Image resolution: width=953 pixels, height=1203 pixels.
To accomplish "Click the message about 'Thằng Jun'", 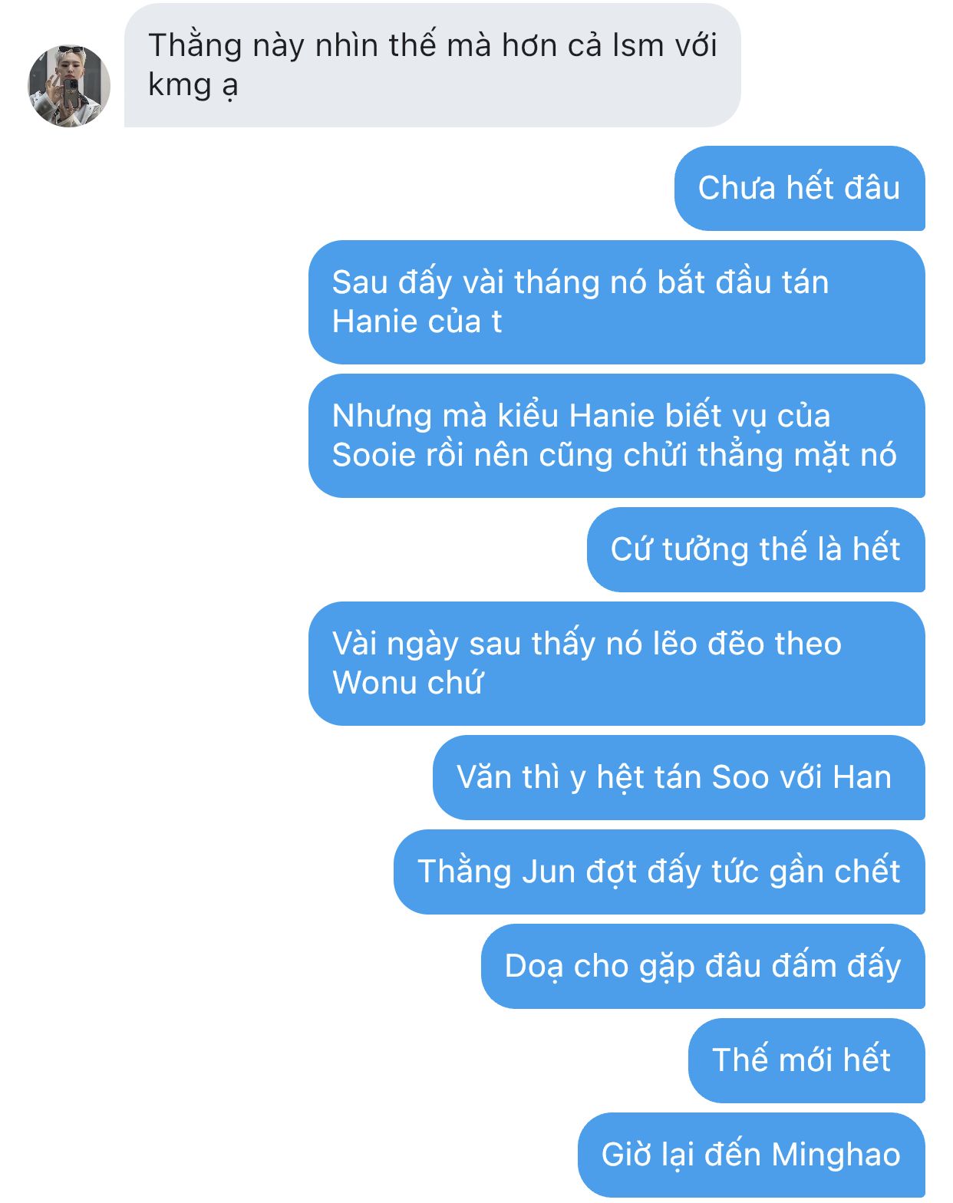I will [659, 872].
